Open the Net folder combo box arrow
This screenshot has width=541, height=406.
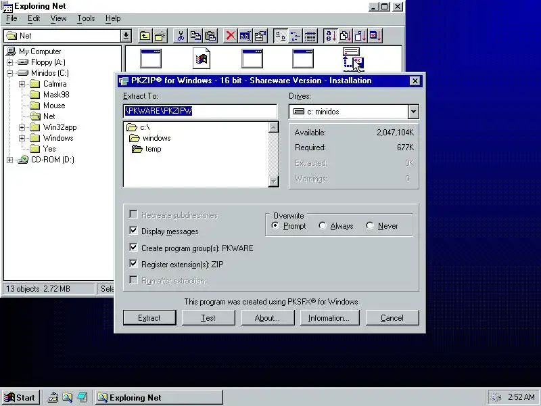126,36
